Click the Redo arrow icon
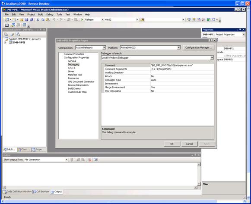Viewport: 251px width, 204px height. tap(61, 20)
